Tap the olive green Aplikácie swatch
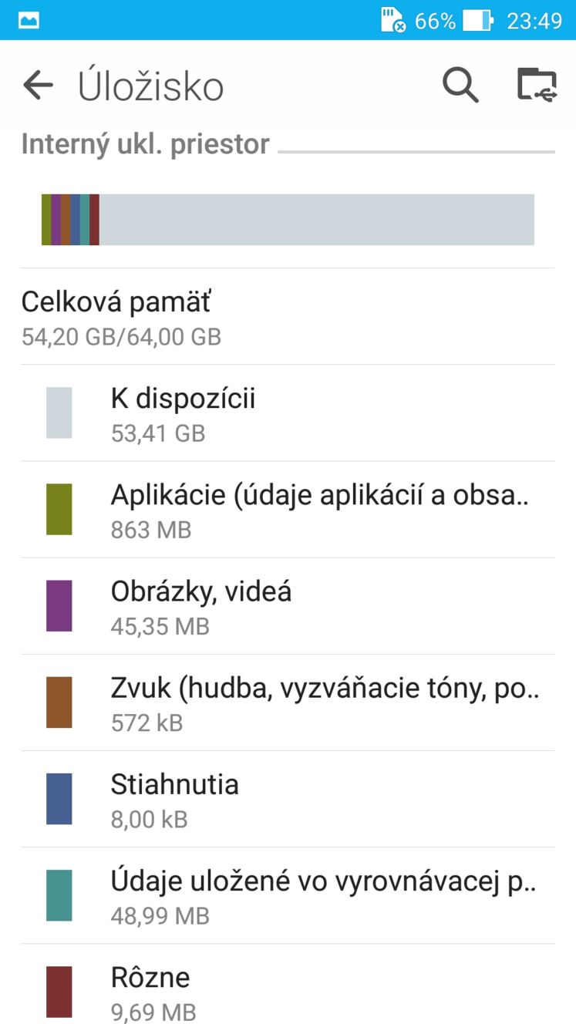576x1024 pixels. (59, 509)
